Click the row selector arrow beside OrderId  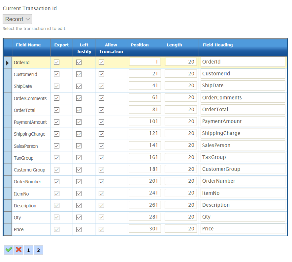click(x=7, y=63)
